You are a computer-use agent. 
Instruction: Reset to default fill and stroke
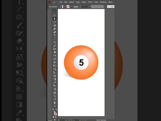[x=53, y=110]
